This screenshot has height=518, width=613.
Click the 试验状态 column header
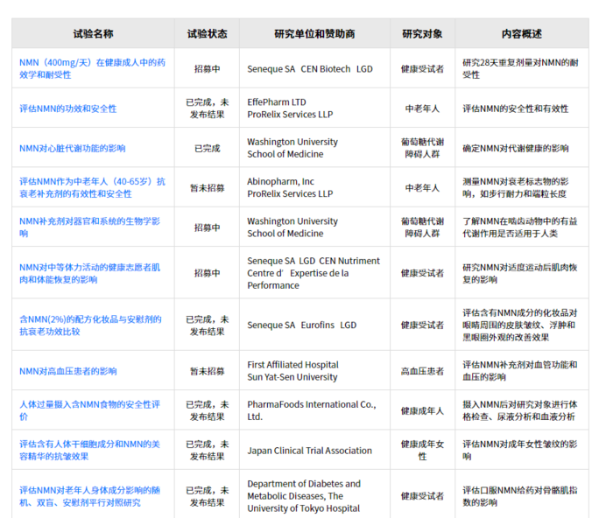click(207, 33)
